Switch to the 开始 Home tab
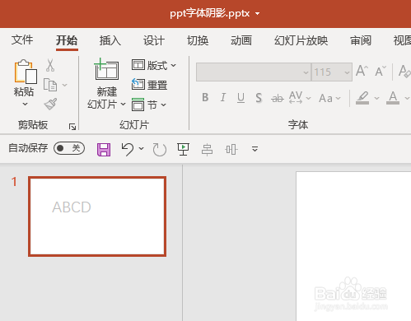Image resolution: width=411 pixels, height=321 pixels. (67, 40)
